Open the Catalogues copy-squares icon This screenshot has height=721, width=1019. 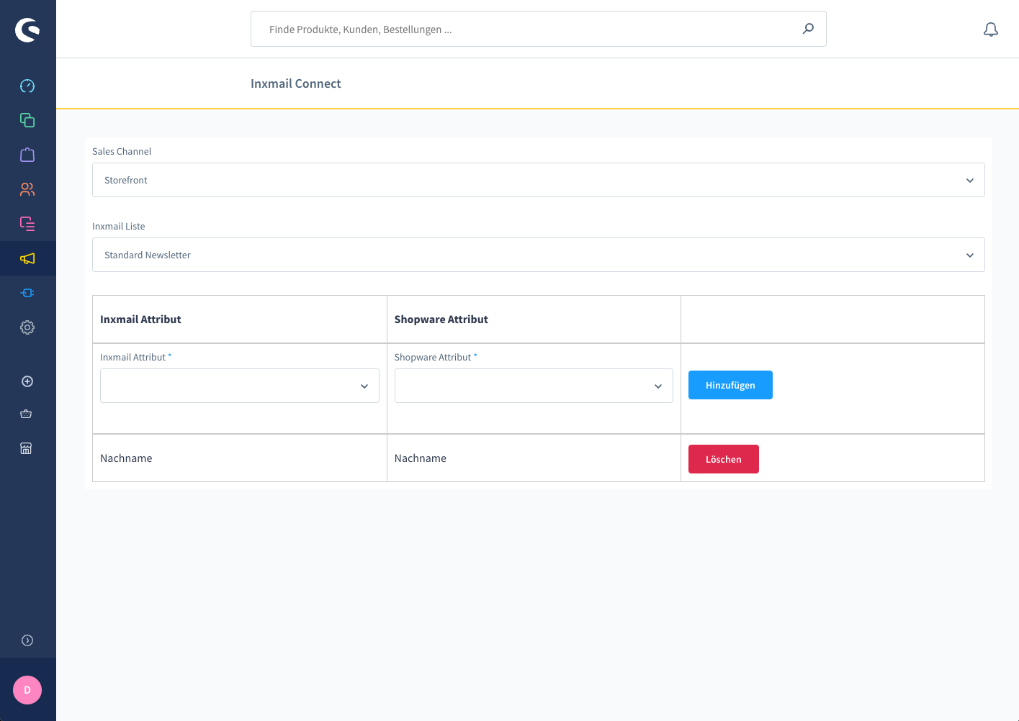27,120
